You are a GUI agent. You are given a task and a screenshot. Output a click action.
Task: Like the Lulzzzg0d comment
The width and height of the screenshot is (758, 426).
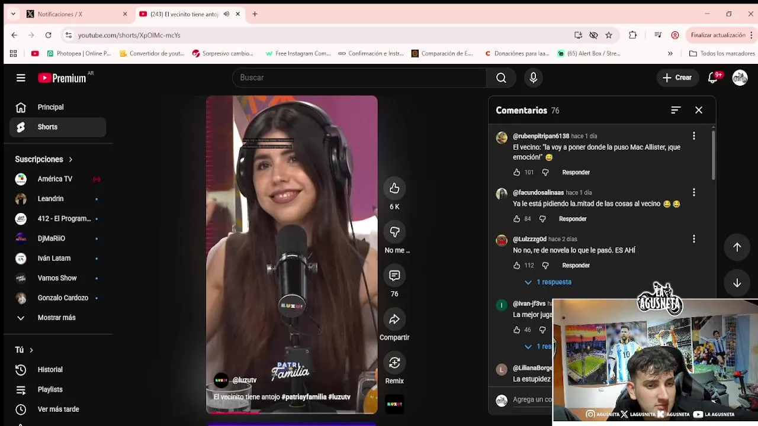tap(516, 266)
